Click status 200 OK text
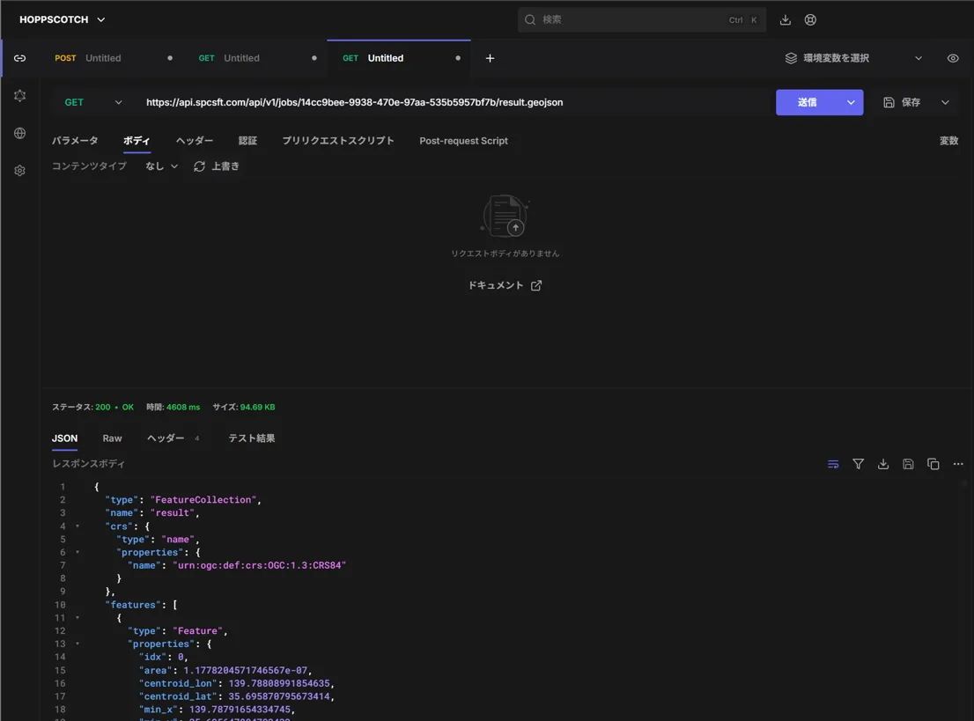 tap(114, 408)
